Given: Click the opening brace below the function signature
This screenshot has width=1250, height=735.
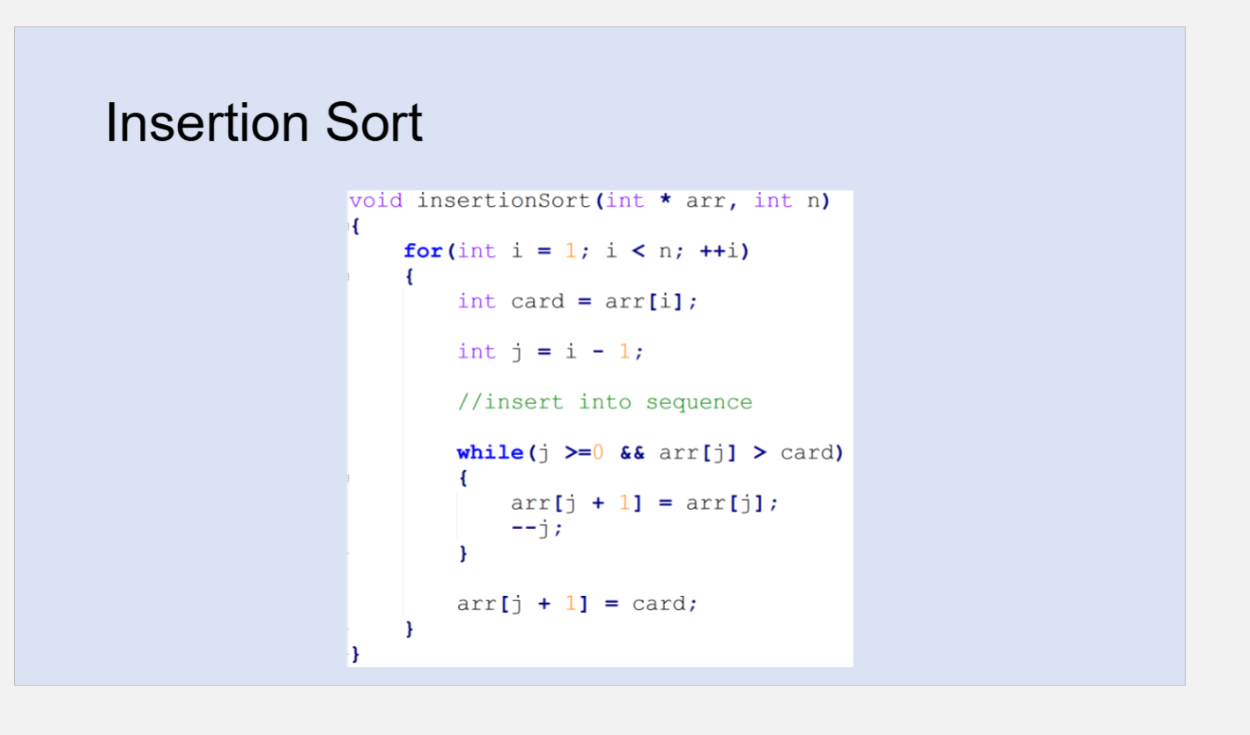Looking at the screenshot, I should click(355, 226).
